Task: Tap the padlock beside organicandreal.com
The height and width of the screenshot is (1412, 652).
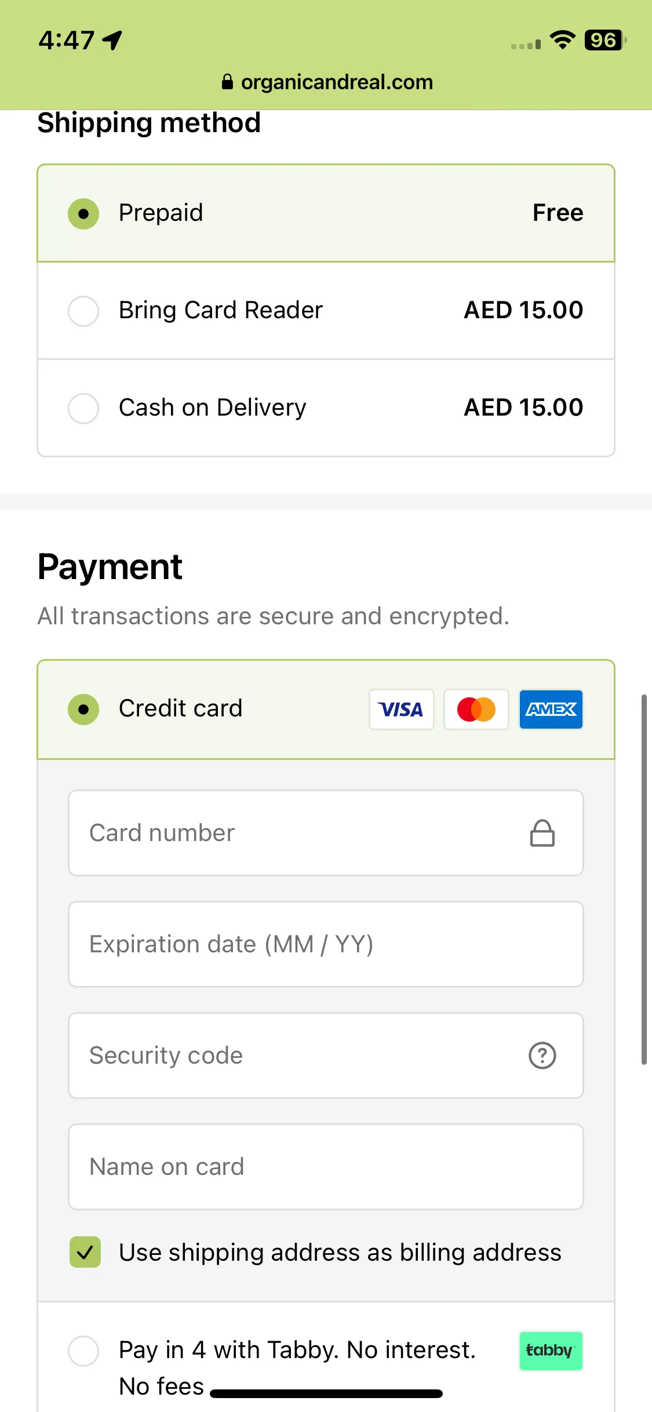Action: coord(228,82)
